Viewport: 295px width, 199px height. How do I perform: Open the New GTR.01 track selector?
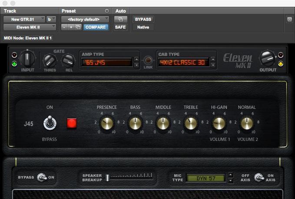24,19
